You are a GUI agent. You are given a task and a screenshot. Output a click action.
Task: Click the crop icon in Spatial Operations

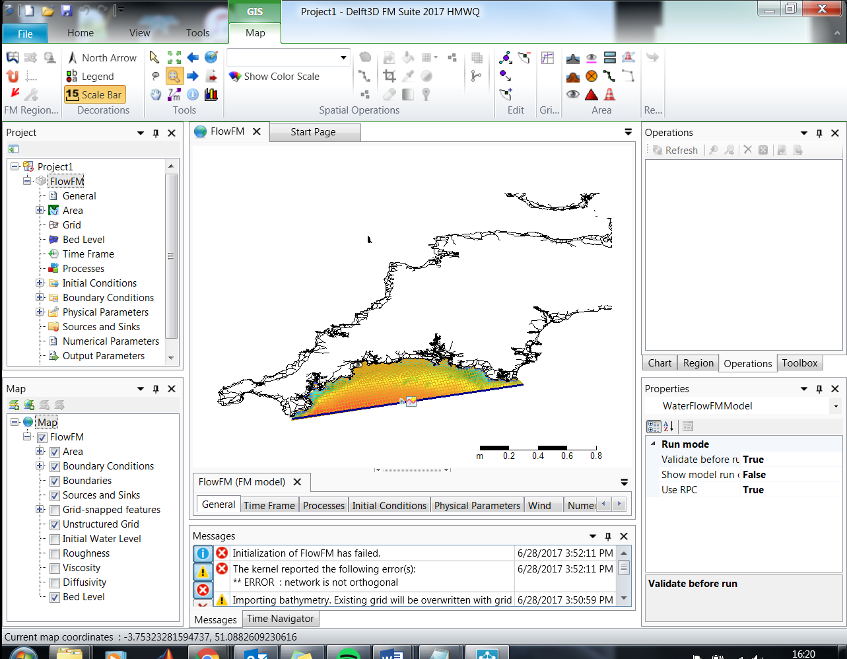point(390,76)
